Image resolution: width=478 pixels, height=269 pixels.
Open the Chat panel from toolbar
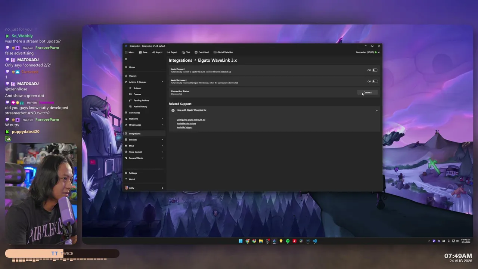click(186, 52)
